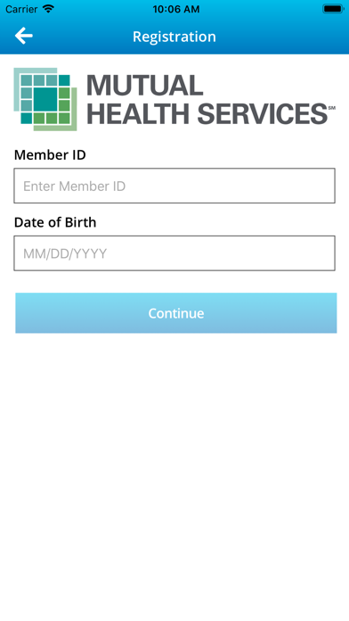Click the Mutual Health Services square logo
Image resolution: width=349 pixels, height=621 pixels.
click(45, 99)
